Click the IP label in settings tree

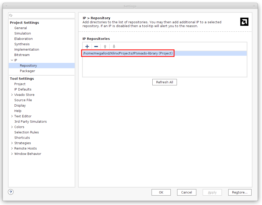16,60
